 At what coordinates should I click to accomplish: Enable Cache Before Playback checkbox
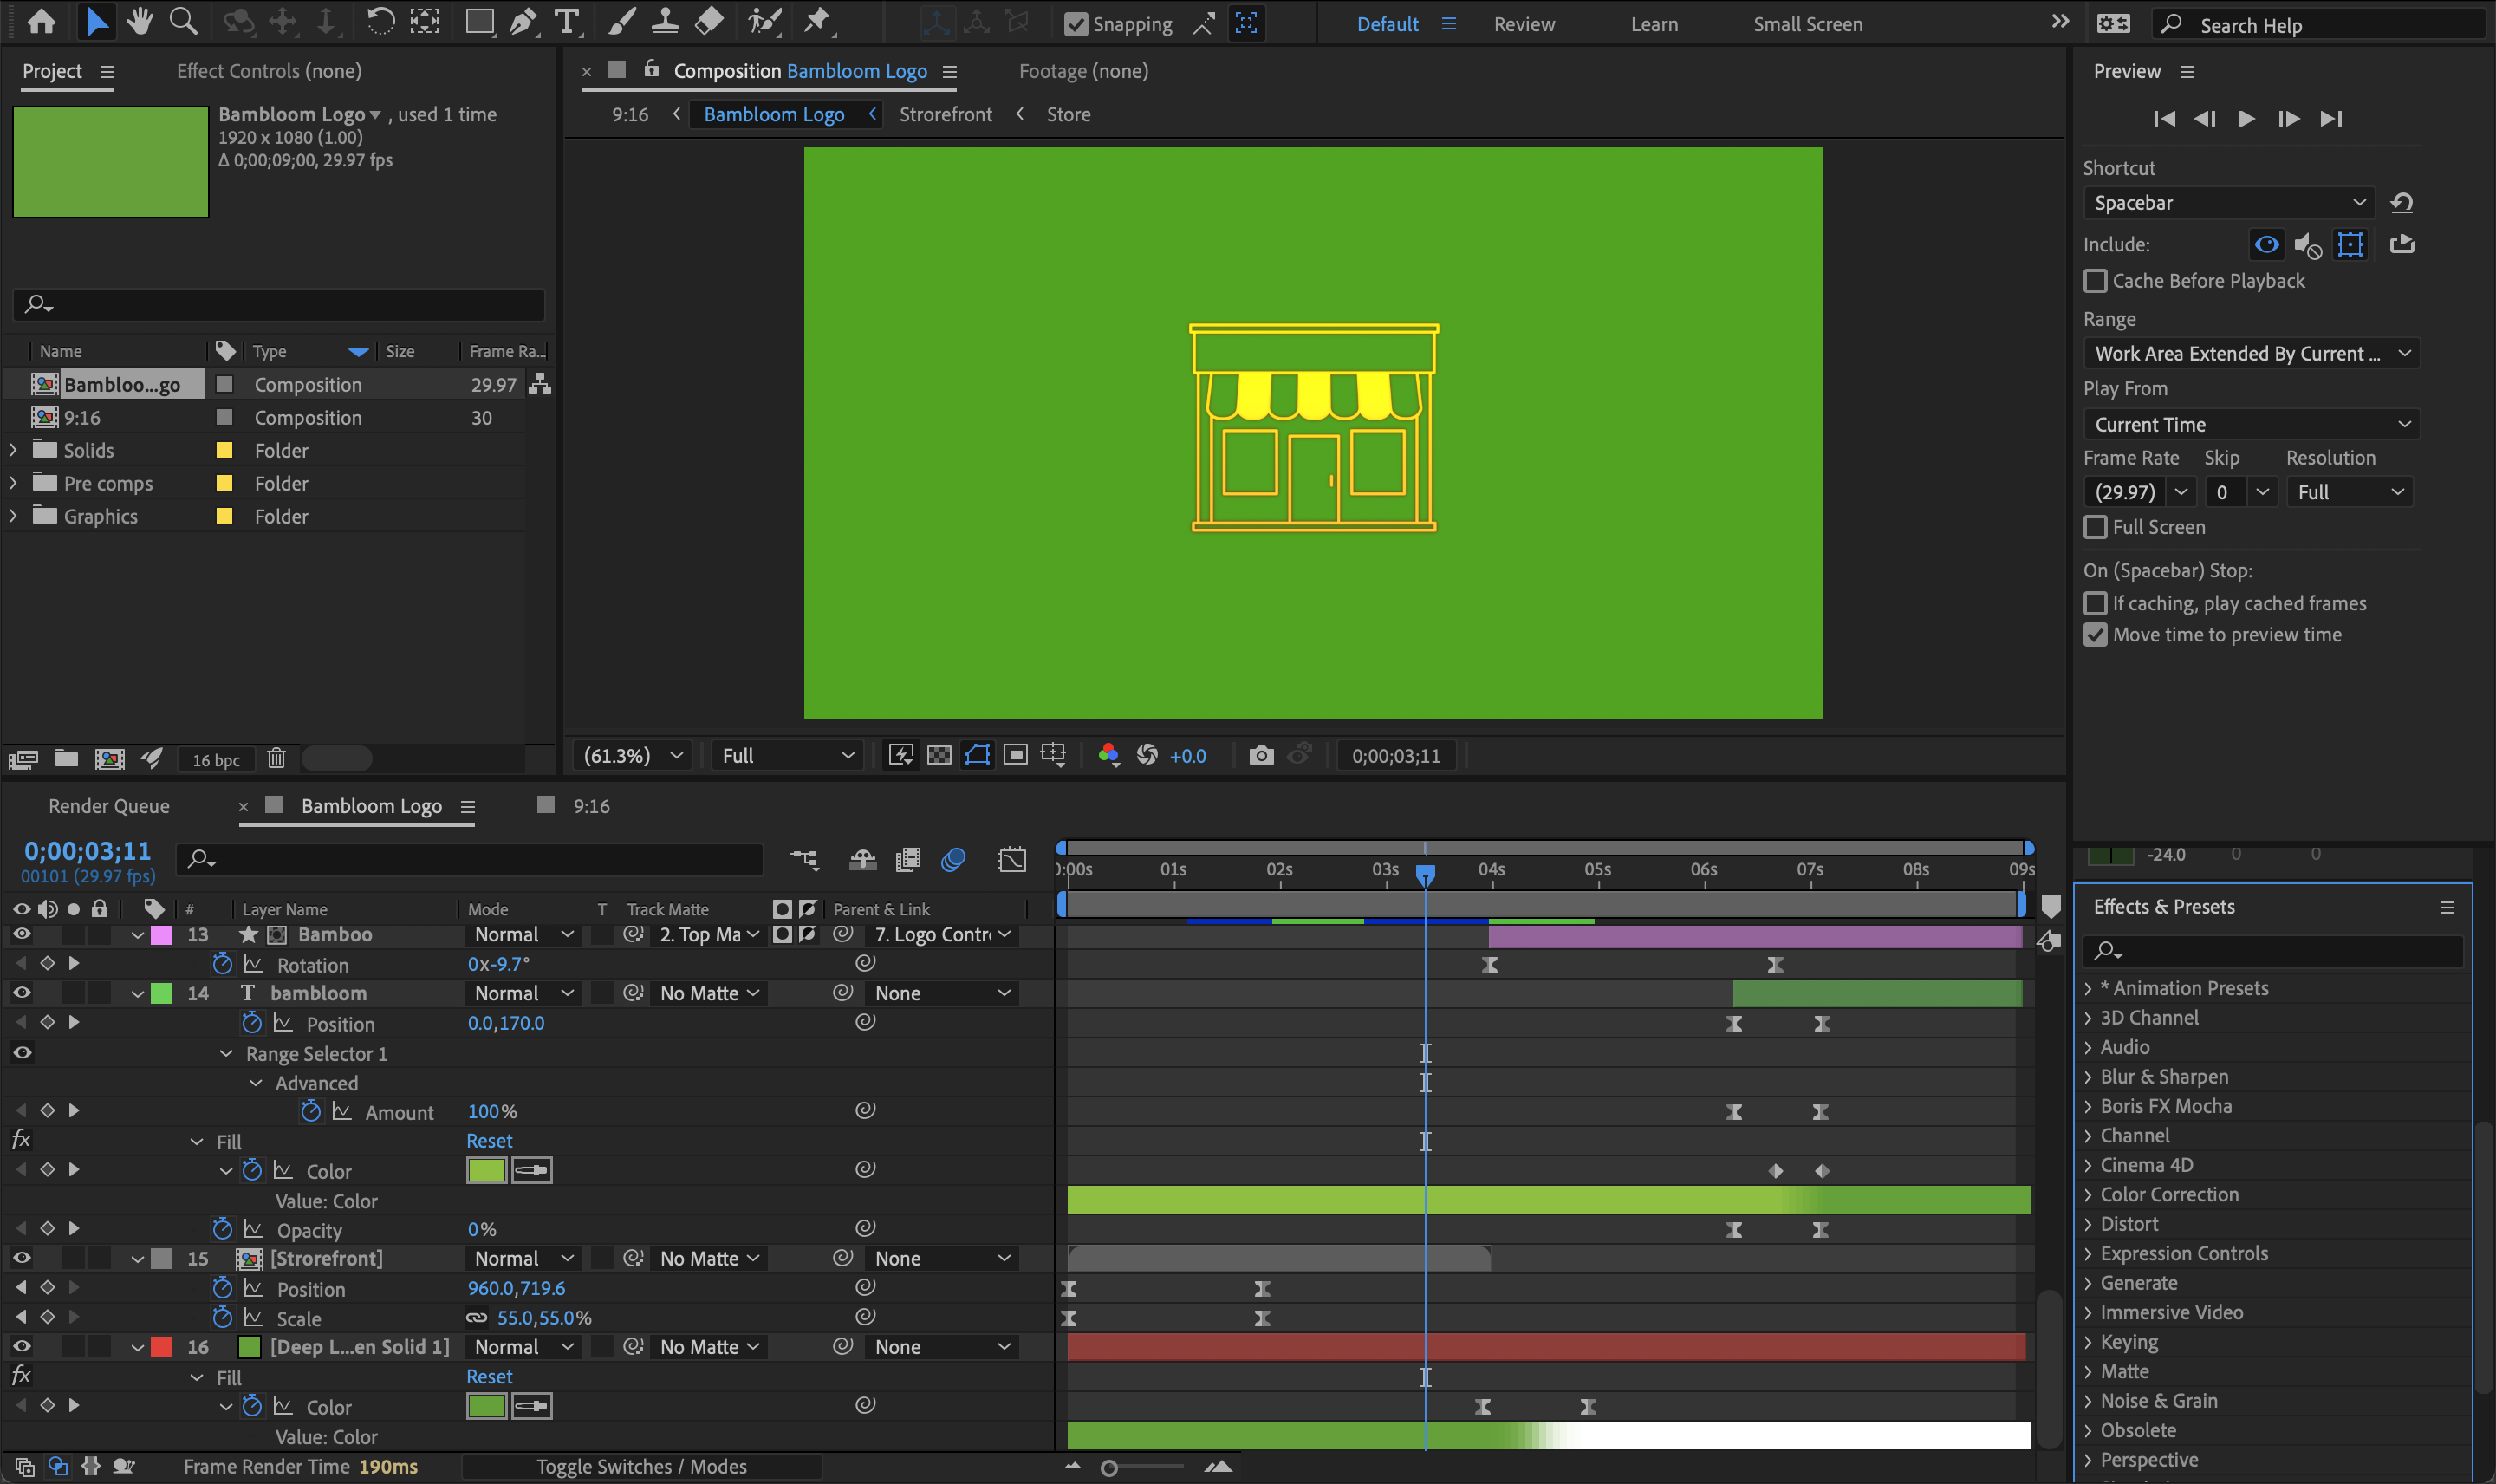click(2095, 281)
